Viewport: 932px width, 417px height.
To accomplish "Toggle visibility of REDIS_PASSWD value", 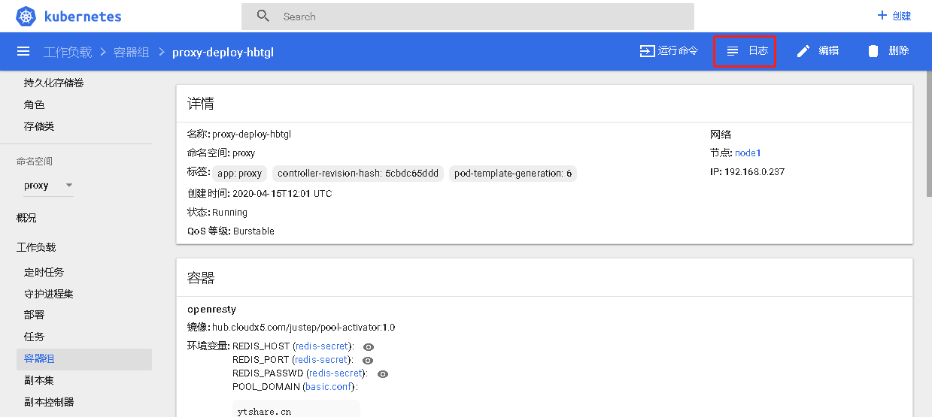I will click(383, 374).
